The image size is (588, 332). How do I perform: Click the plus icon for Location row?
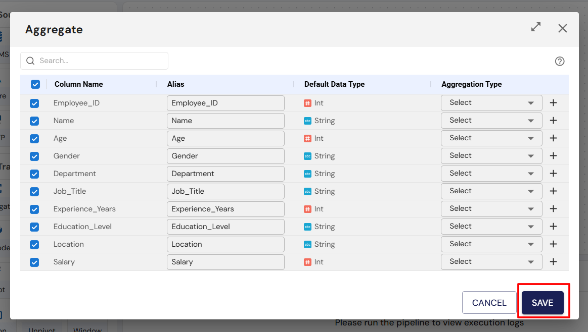(553, 244)
